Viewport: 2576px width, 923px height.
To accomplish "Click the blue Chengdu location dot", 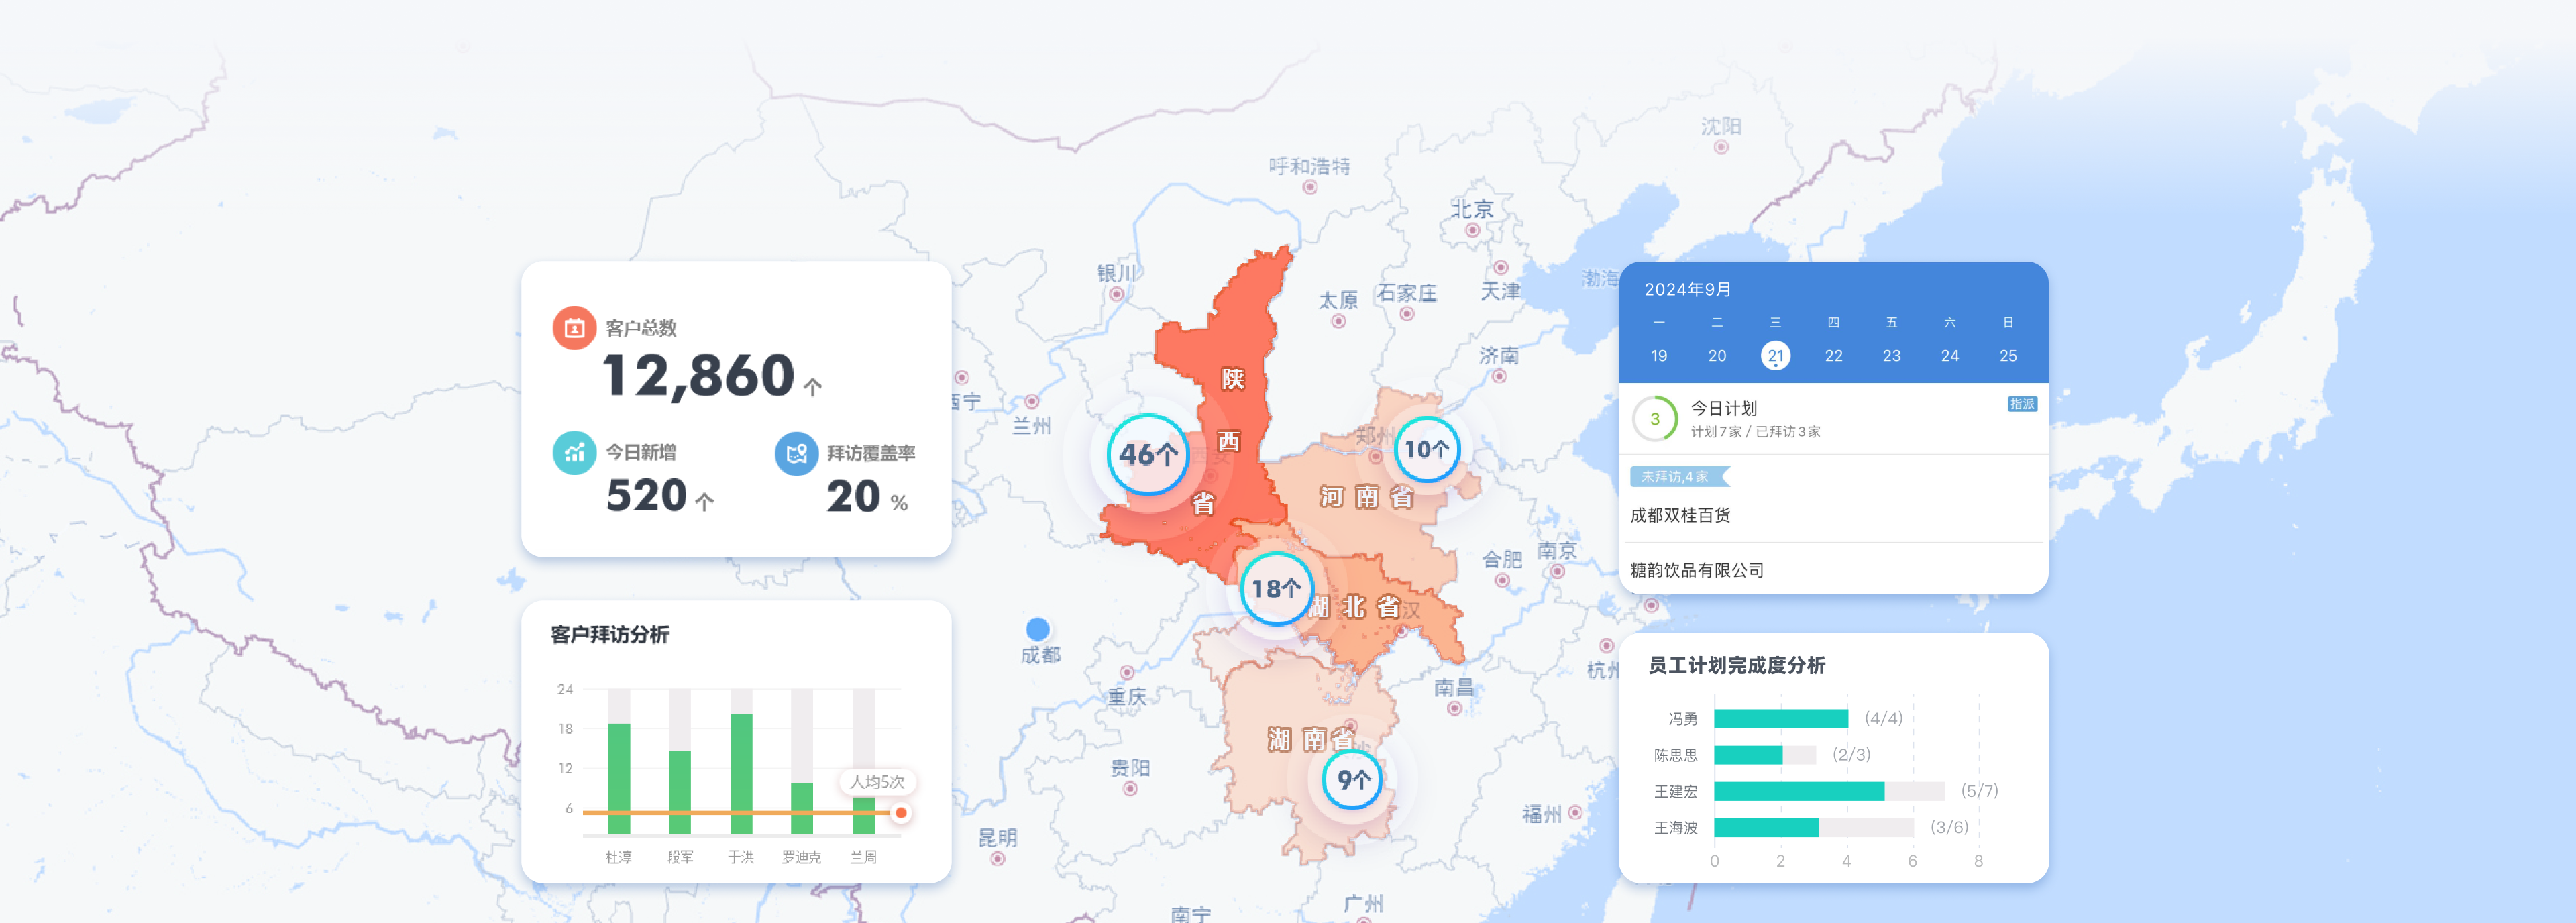I will click(1038, 629).
